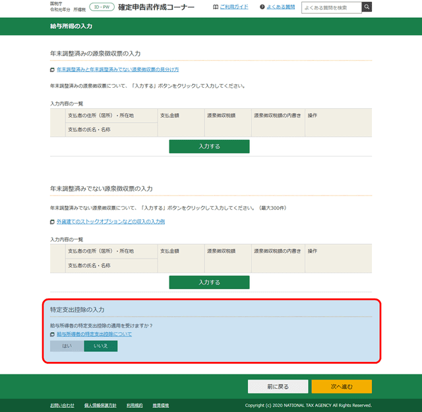Select いいえ for 特定支出控除

101,346
